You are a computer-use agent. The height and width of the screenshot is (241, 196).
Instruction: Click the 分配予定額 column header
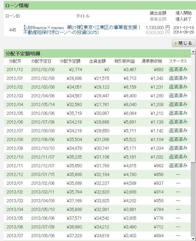[x=70, y=61]
